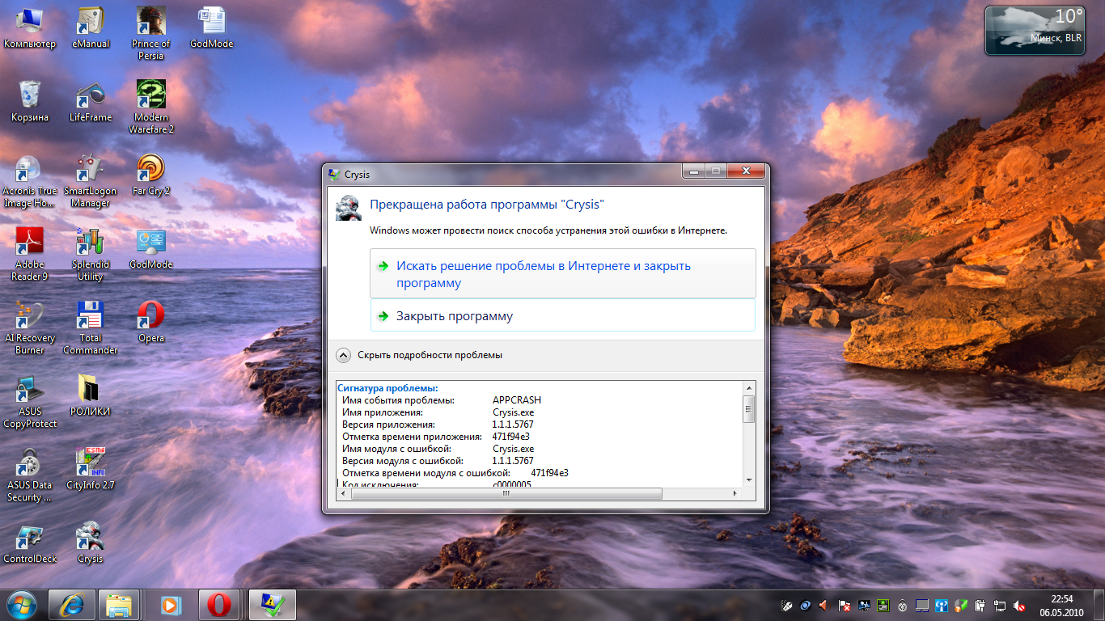Open power plug battery tray icon
This screenshot has height=621, width=1105.
point(980,605)
